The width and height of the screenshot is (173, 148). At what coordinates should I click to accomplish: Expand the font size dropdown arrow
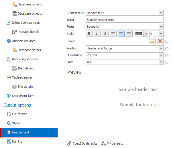[x=161, y=34]
